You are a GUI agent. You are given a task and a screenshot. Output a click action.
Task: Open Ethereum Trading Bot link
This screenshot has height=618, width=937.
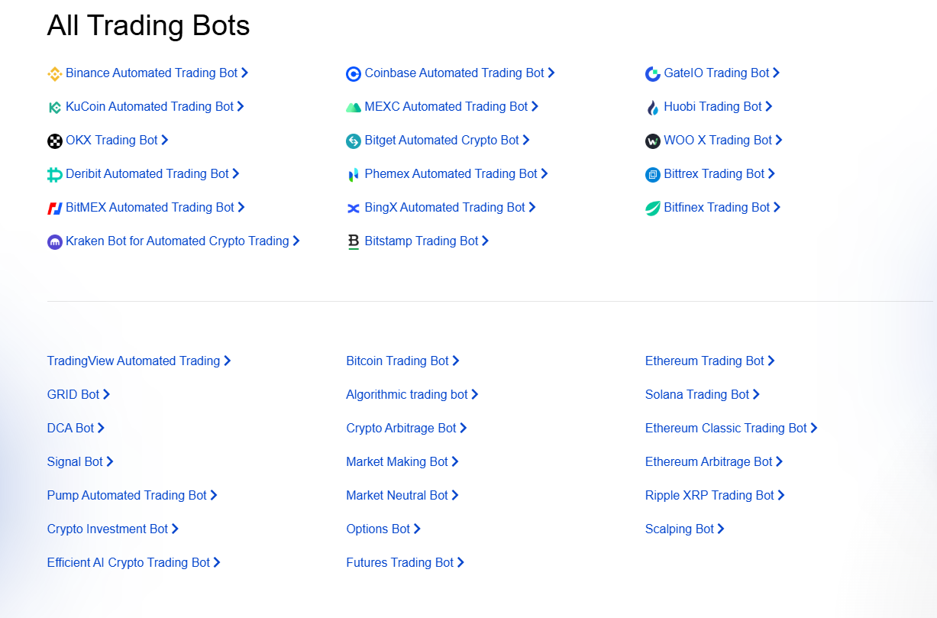click(709, 361)
